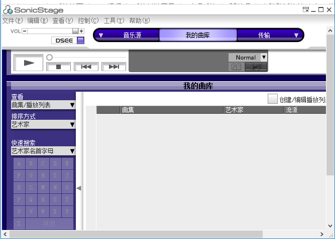Skip to the next track
The width and height of the screenshot is (335, 239).
(114, 67)
